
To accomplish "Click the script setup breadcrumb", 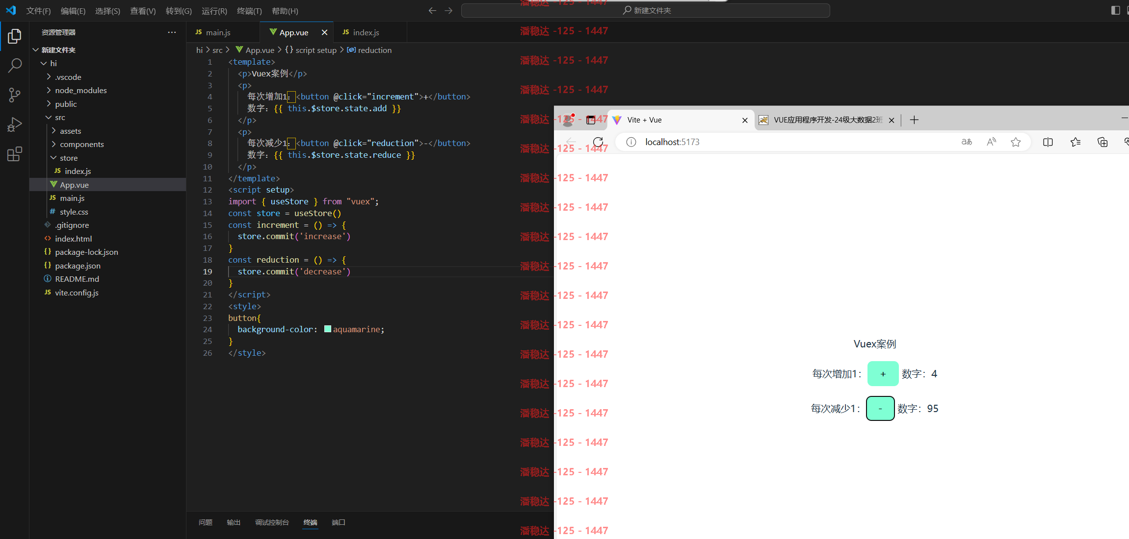I will (311, 50).
